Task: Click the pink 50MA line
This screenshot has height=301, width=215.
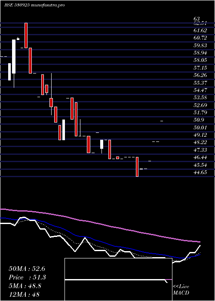Action: click(x=100, y=224)
